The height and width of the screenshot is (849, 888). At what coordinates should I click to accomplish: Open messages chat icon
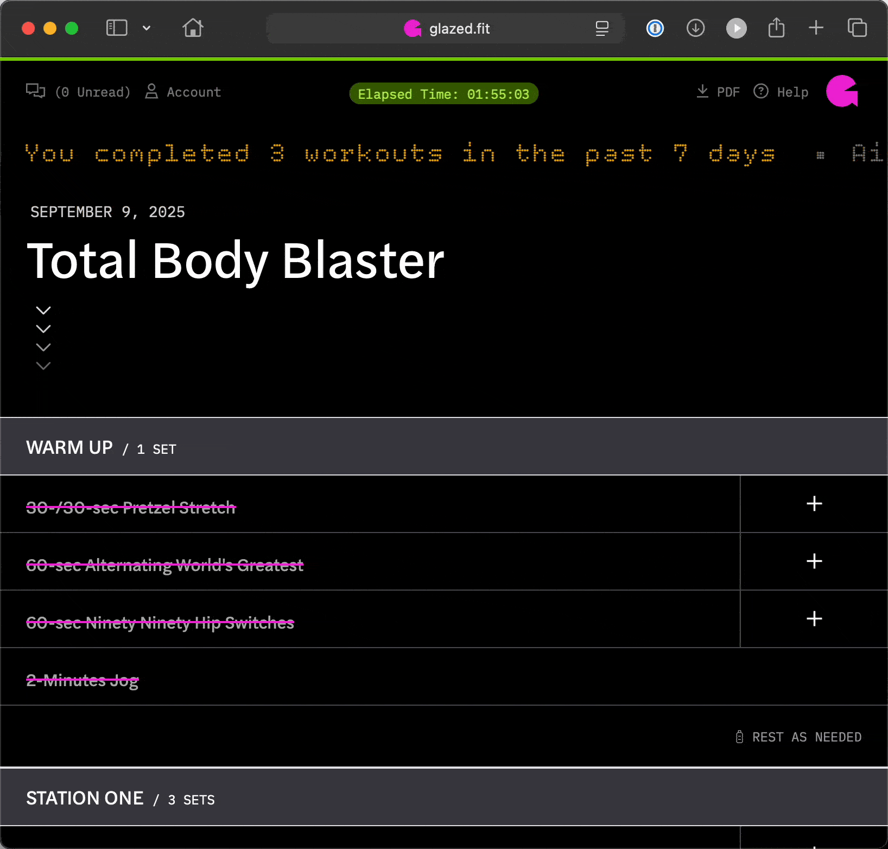coord(36,91)
